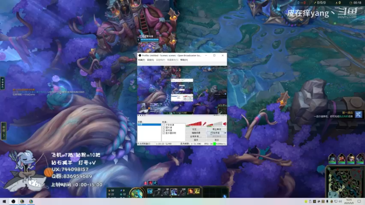
Task: Click the Exit button in OBS
Action: 216,140
